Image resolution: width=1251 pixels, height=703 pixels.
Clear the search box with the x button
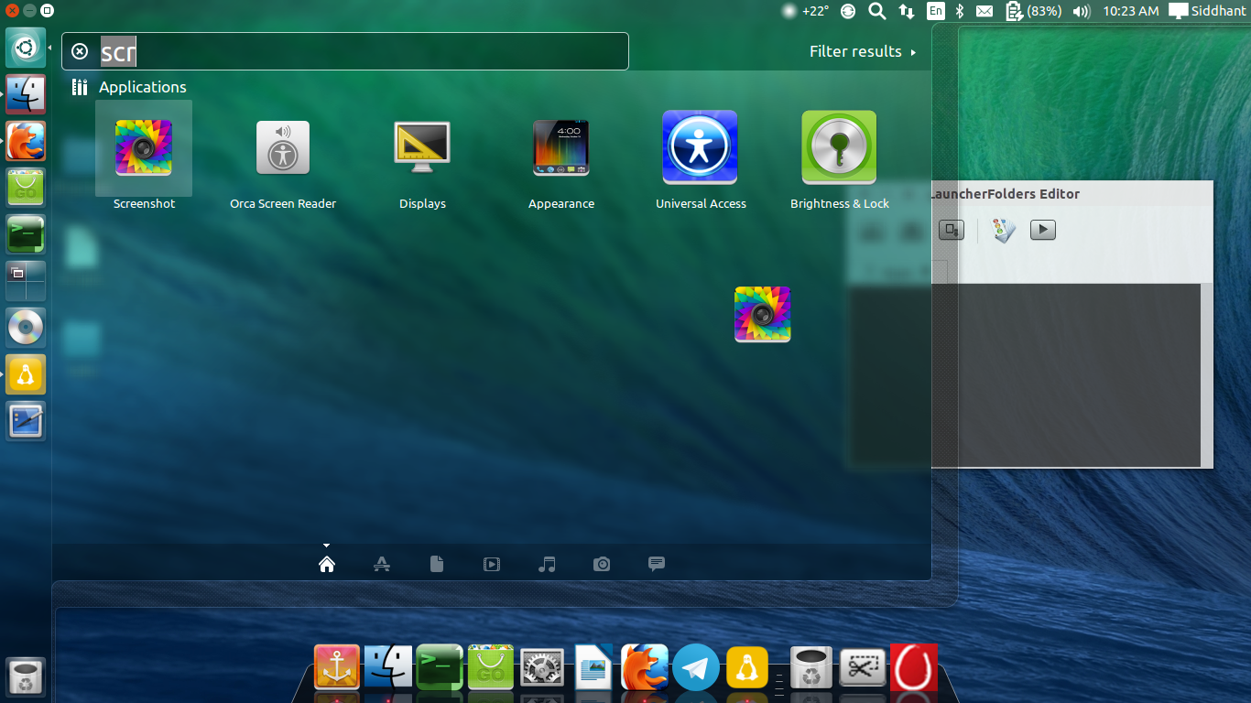click(80, 51)
